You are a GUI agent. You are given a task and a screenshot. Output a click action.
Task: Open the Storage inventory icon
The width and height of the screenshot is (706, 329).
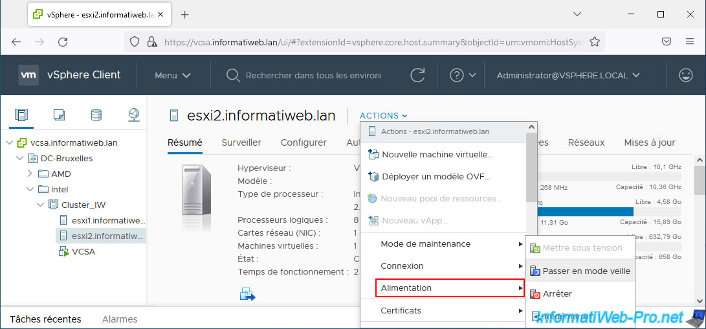click(x=96, y=115)
